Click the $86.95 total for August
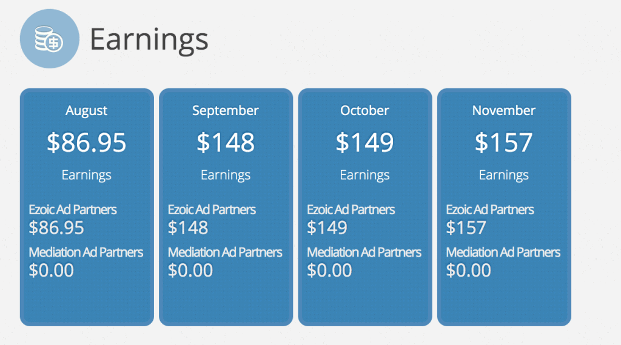This screenshot has height=345, width=621. pyautogui.click(x=86, y=142)
